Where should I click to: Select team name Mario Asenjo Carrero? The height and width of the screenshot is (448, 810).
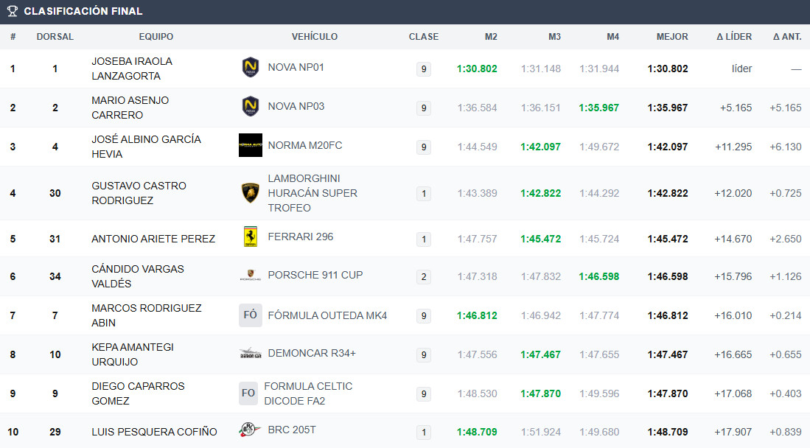(x=130, y=108)
